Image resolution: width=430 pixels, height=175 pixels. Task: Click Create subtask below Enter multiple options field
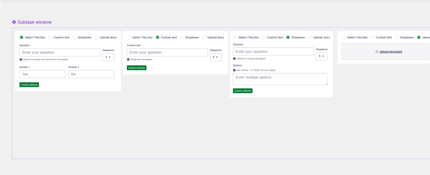[243, 91]
